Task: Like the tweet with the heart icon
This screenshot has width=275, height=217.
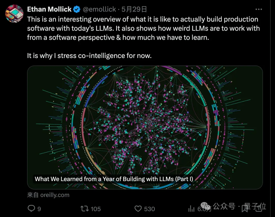Action: tap(138, 209)
